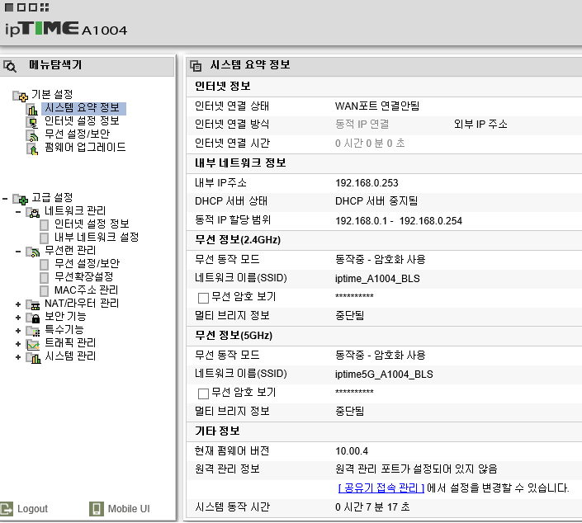Click the DHCP 서버 중지됨 status text

pyautogui.click(x=376, y=201)
